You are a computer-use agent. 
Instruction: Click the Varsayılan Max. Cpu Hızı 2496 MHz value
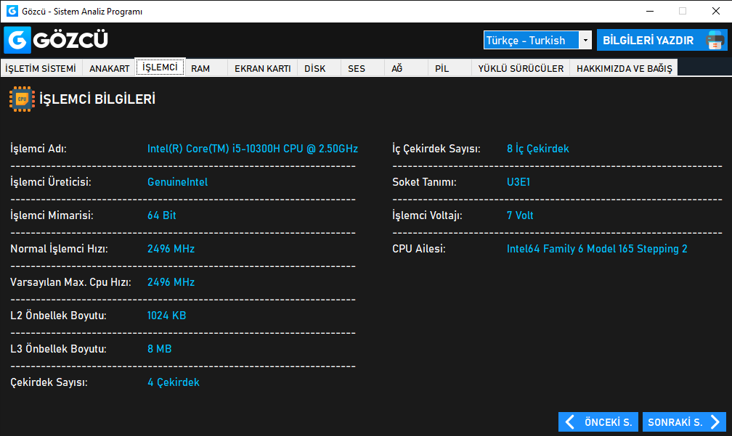171,282
